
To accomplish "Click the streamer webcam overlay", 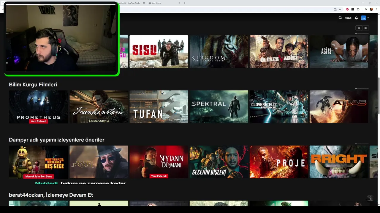I will pyautogui.click(x=62, y=39).
